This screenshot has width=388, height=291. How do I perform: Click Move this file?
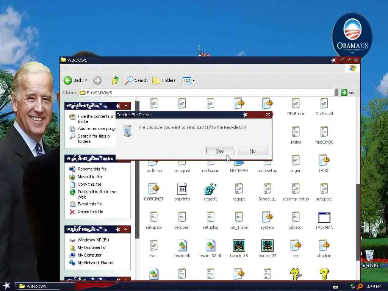[x=86, y=177]
